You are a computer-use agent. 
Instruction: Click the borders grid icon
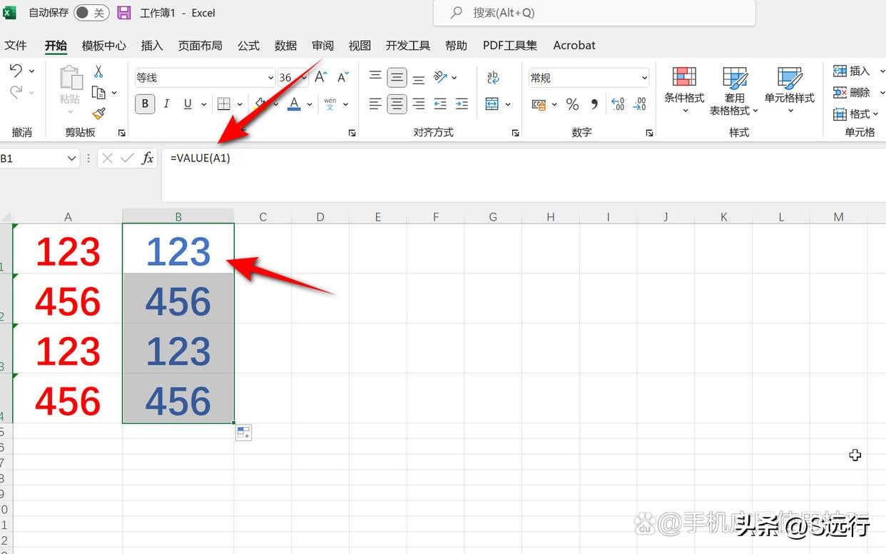[x=224, y=104]
